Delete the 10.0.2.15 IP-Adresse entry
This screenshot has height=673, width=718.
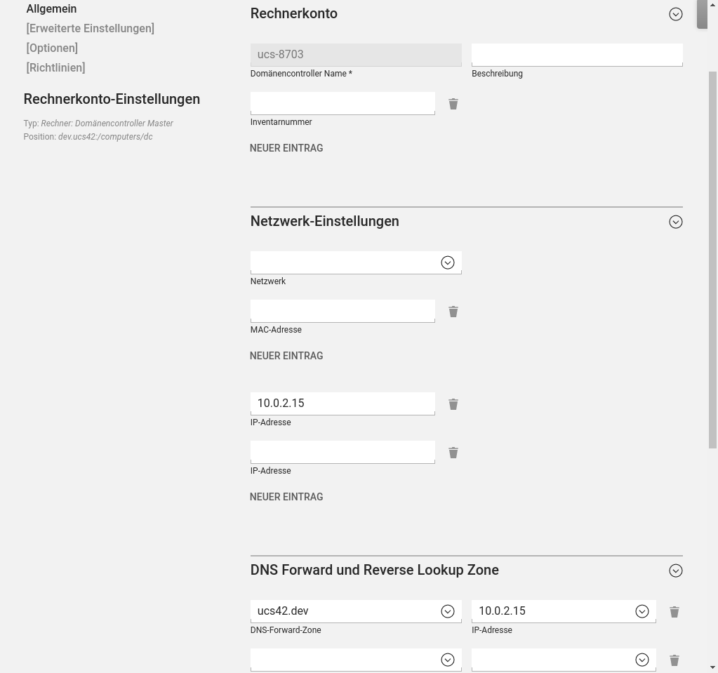tap(453, 404)
